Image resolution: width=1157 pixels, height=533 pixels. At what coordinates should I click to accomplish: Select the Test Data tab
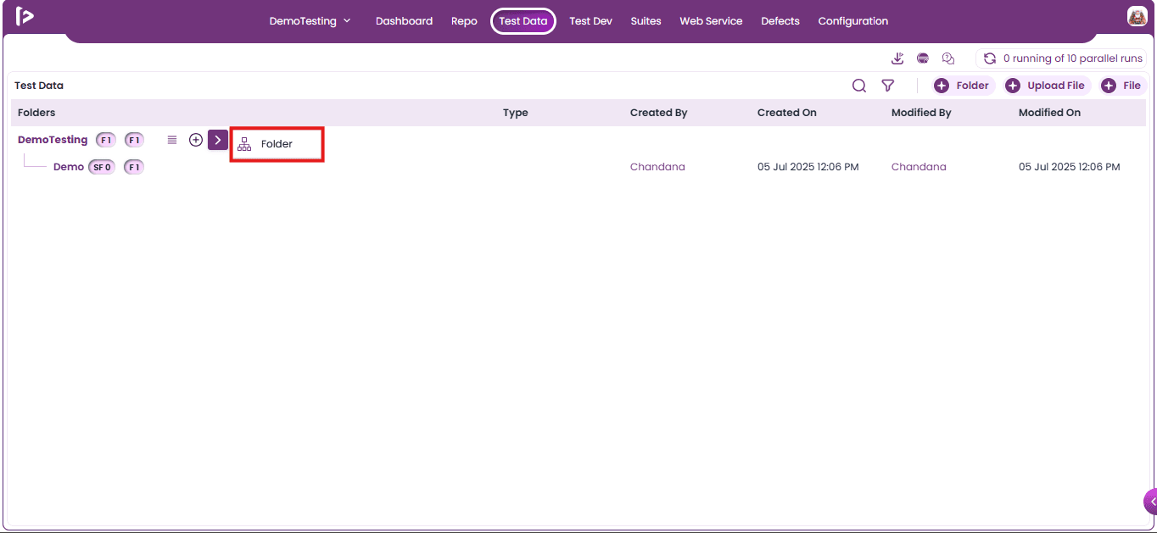(523, 21)
